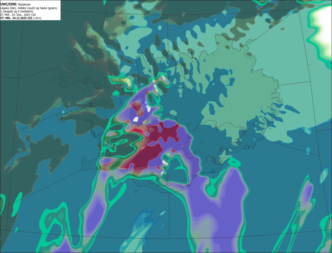Click the 'UWC/DINI: Skýjahula.' title text
The width and height of the screenshot is (332, 253).
click(16, 4)
